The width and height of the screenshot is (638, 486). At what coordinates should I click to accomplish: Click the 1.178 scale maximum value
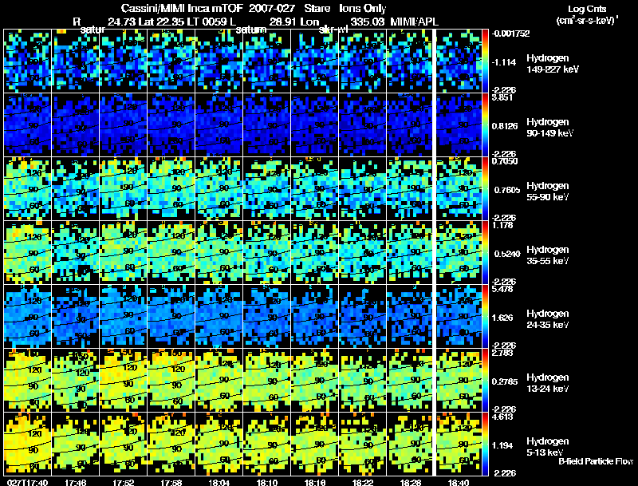(x=502, y=226)
